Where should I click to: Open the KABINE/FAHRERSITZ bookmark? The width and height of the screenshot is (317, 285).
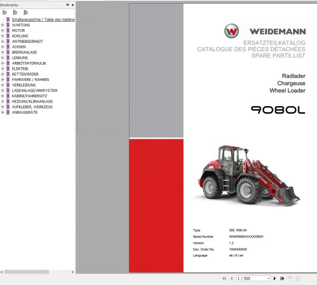pyautogui.click(x=30, y=96)
